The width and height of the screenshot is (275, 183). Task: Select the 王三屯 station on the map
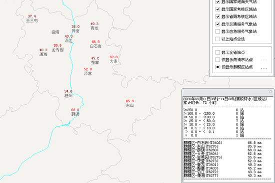[x=32, y=21]
